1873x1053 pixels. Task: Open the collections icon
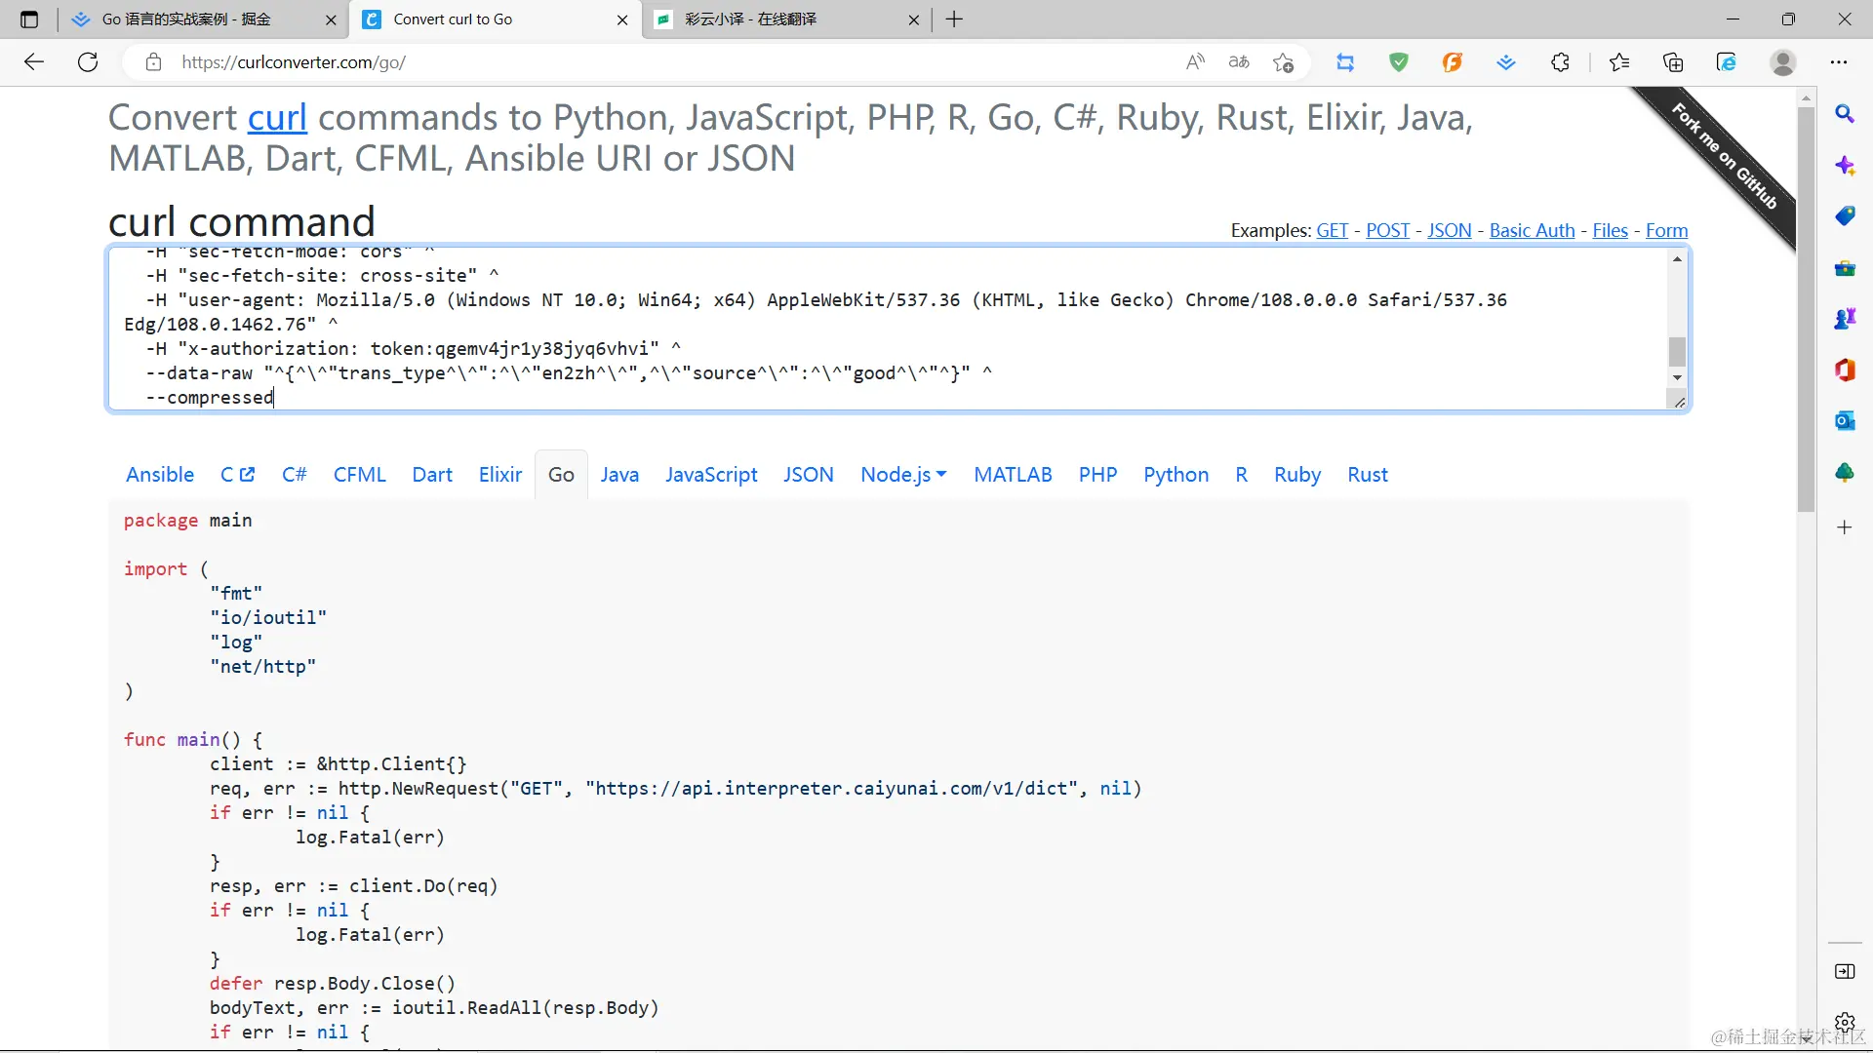1673,62
